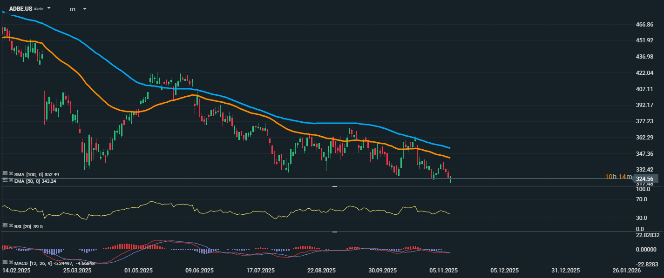664x278 pixels.
Task: Expand the ADBE.US symbol dropdown arrow
Action: click(x=49, y=8)
